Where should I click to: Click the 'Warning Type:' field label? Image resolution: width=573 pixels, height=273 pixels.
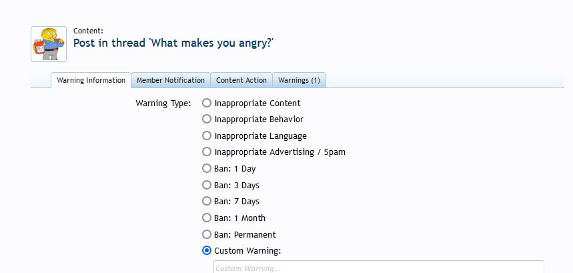click(163, 103)
